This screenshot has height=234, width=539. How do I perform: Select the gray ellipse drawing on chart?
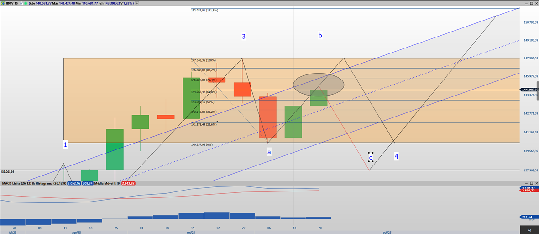point(318,84)
